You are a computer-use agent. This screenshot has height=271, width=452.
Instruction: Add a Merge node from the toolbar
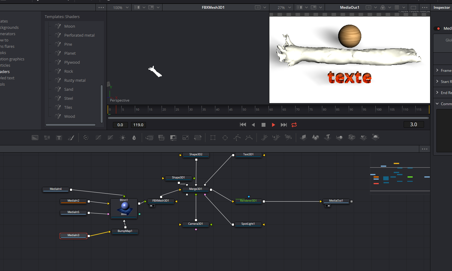[x=149, y=138]
